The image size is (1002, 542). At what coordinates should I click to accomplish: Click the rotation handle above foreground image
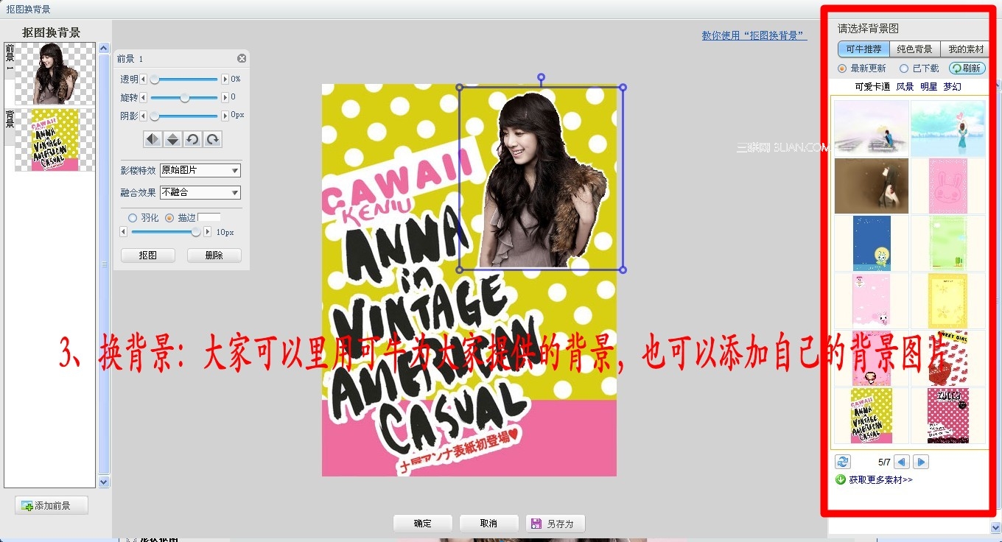pyautogui.click(x=542, y=77)
